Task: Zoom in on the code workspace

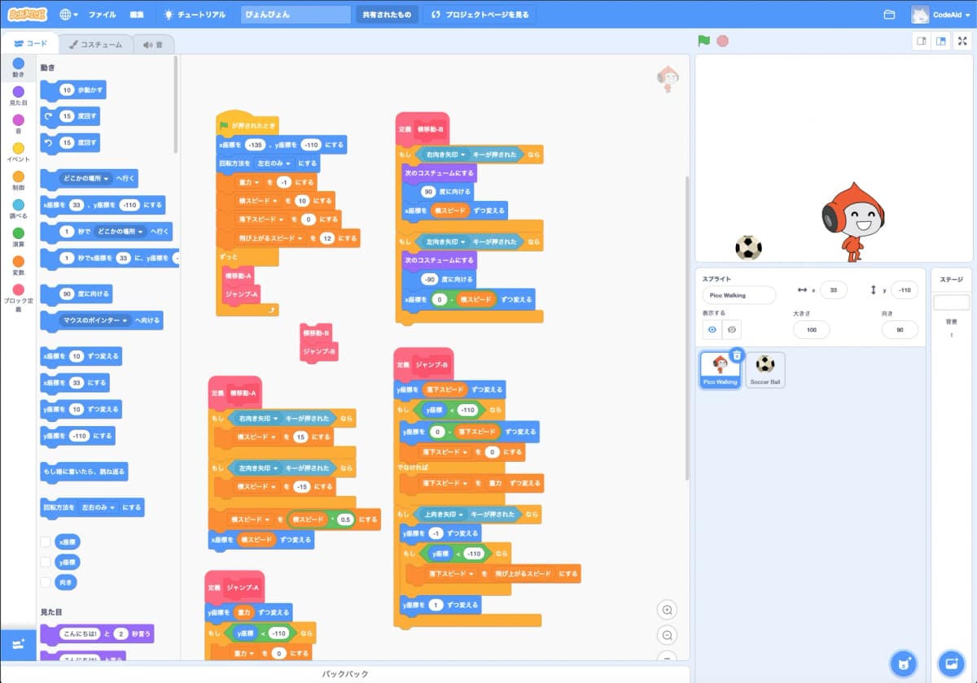Action: point(668,610)
